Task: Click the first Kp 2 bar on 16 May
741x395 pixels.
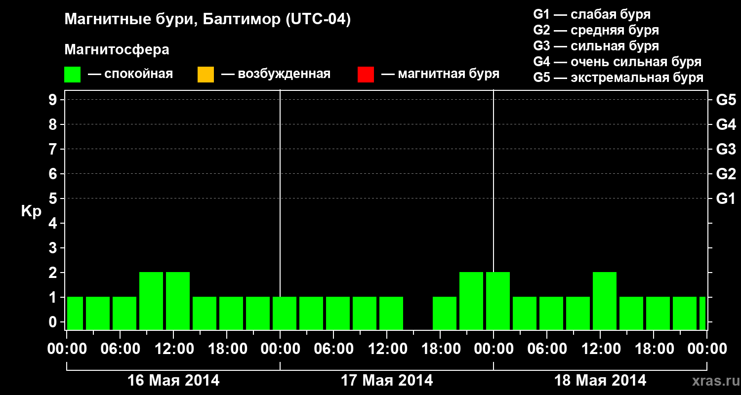Action: 151,301
